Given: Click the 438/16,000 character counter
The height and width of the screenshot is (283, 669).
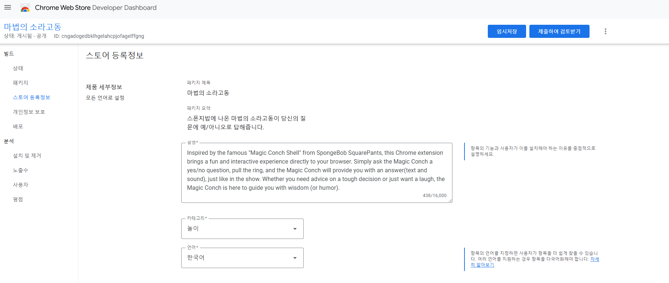Looking at the screenshot, I should tap(435, 196).
